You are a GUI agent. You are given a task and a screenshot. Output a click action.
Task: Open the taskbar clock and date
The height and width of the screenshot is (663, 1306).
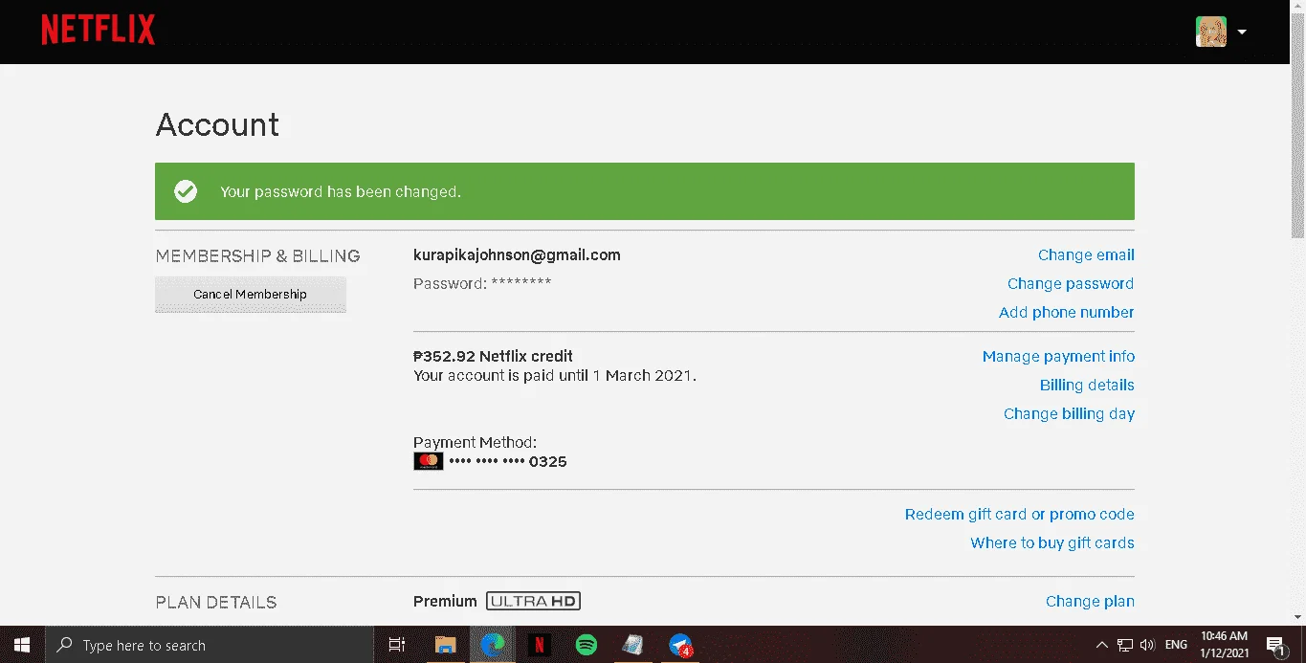[1225, 645]
